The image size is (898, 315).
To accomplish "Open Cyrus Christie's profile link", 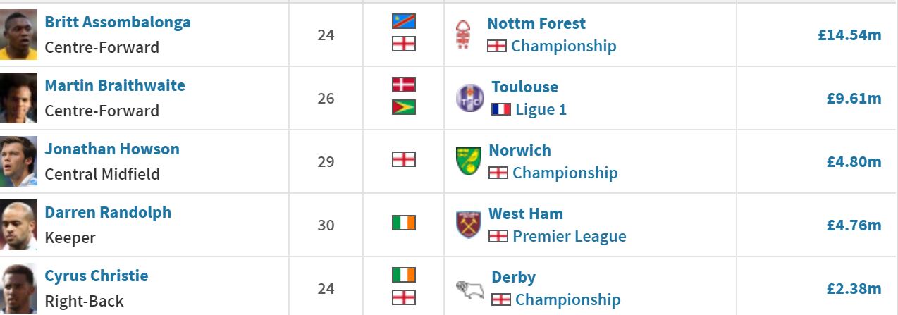I will point(97,276).
